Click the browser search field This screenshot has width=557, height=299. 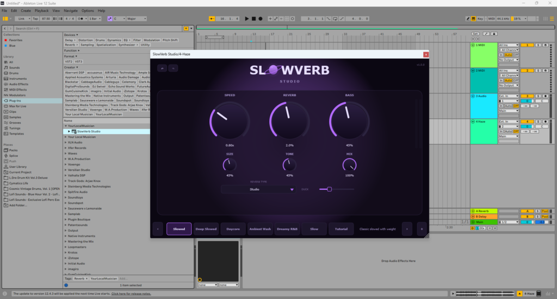tap(98, 28)
